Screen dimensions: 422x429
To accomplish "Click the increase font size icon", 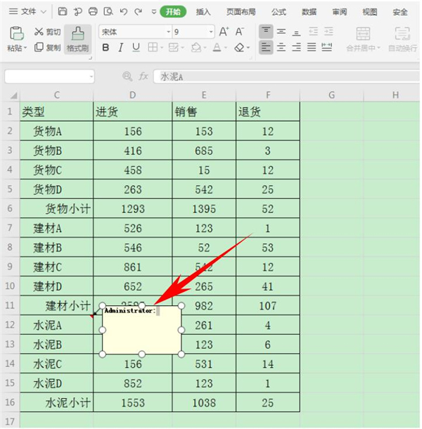I will point(224,32).
